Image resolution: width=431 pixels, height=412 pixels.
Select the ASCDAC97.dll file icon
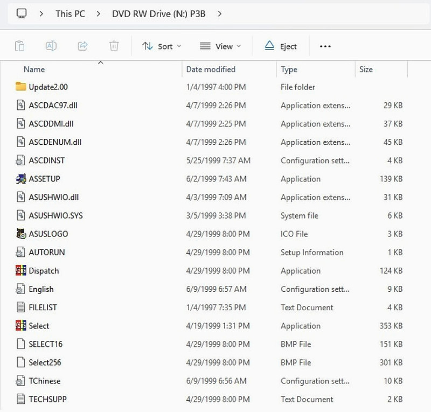coord(20,105)
